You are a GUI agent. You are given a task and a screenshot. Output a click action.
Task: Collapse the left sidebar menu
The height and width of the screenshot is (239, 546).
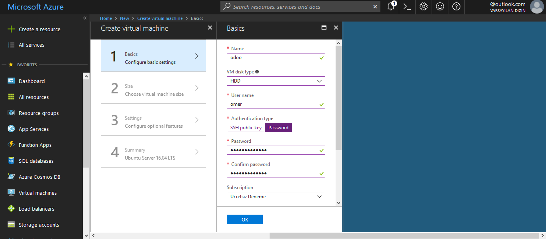[x=85, y=18]
